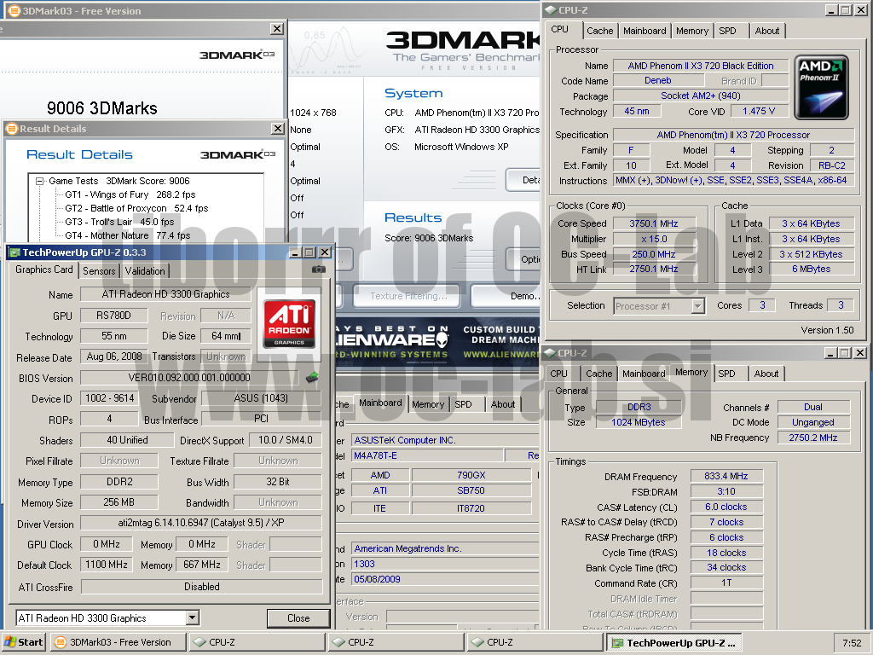Viewport: 873px width, 655px height.
Task: Click the Options button under Results in 3DMark03
Action: 523,259
